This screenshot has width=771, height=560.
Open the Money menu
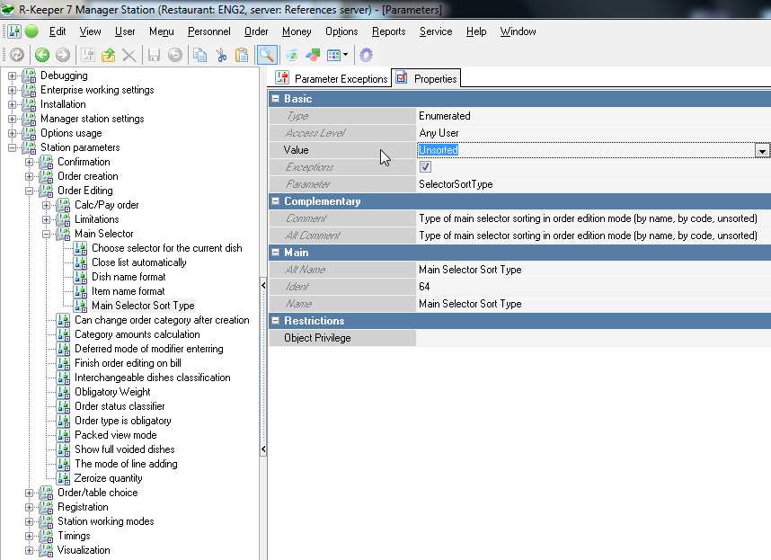[297, 31]
